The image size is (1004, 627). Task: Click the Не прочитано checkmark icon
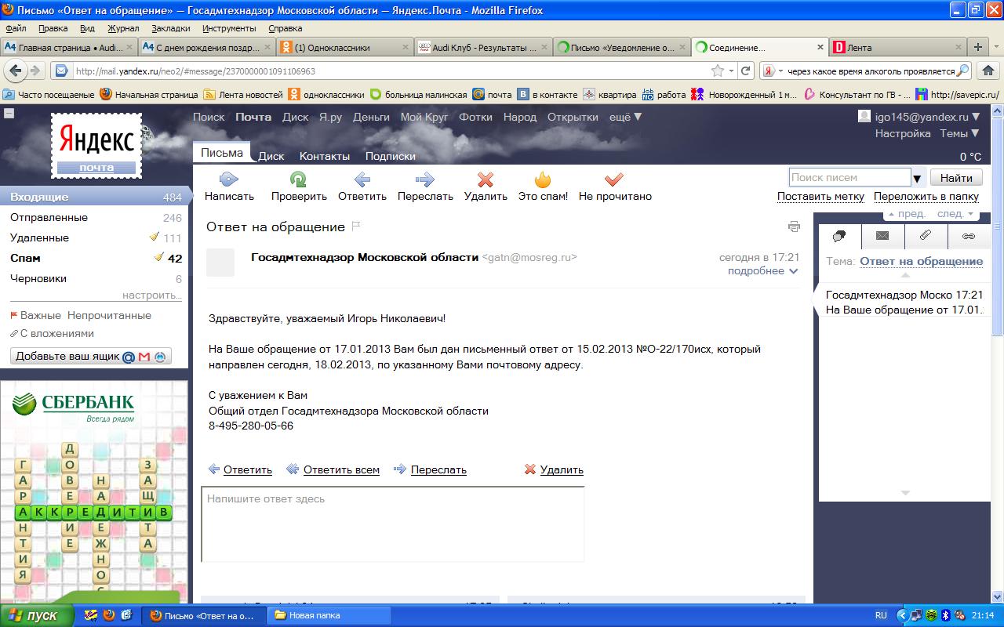tap(614, 179)
